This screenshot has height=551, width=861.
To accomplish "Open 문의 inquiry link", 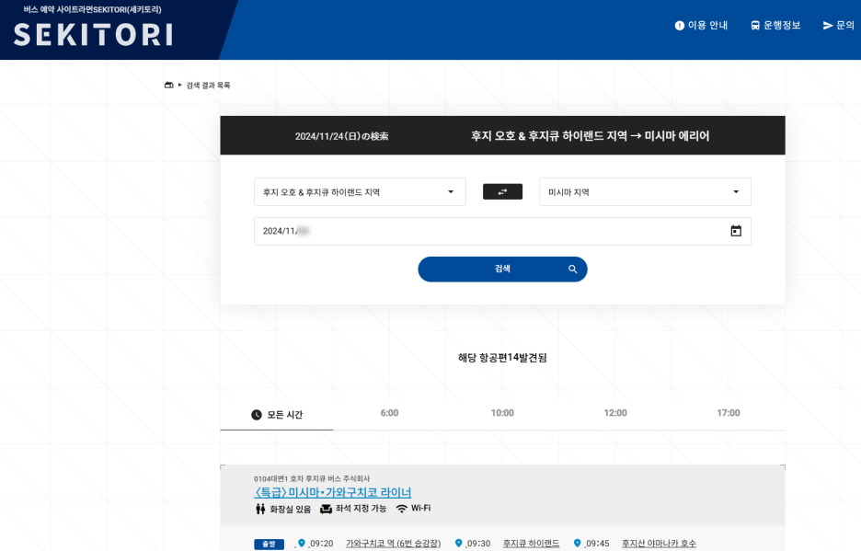I will coord(839,25).
